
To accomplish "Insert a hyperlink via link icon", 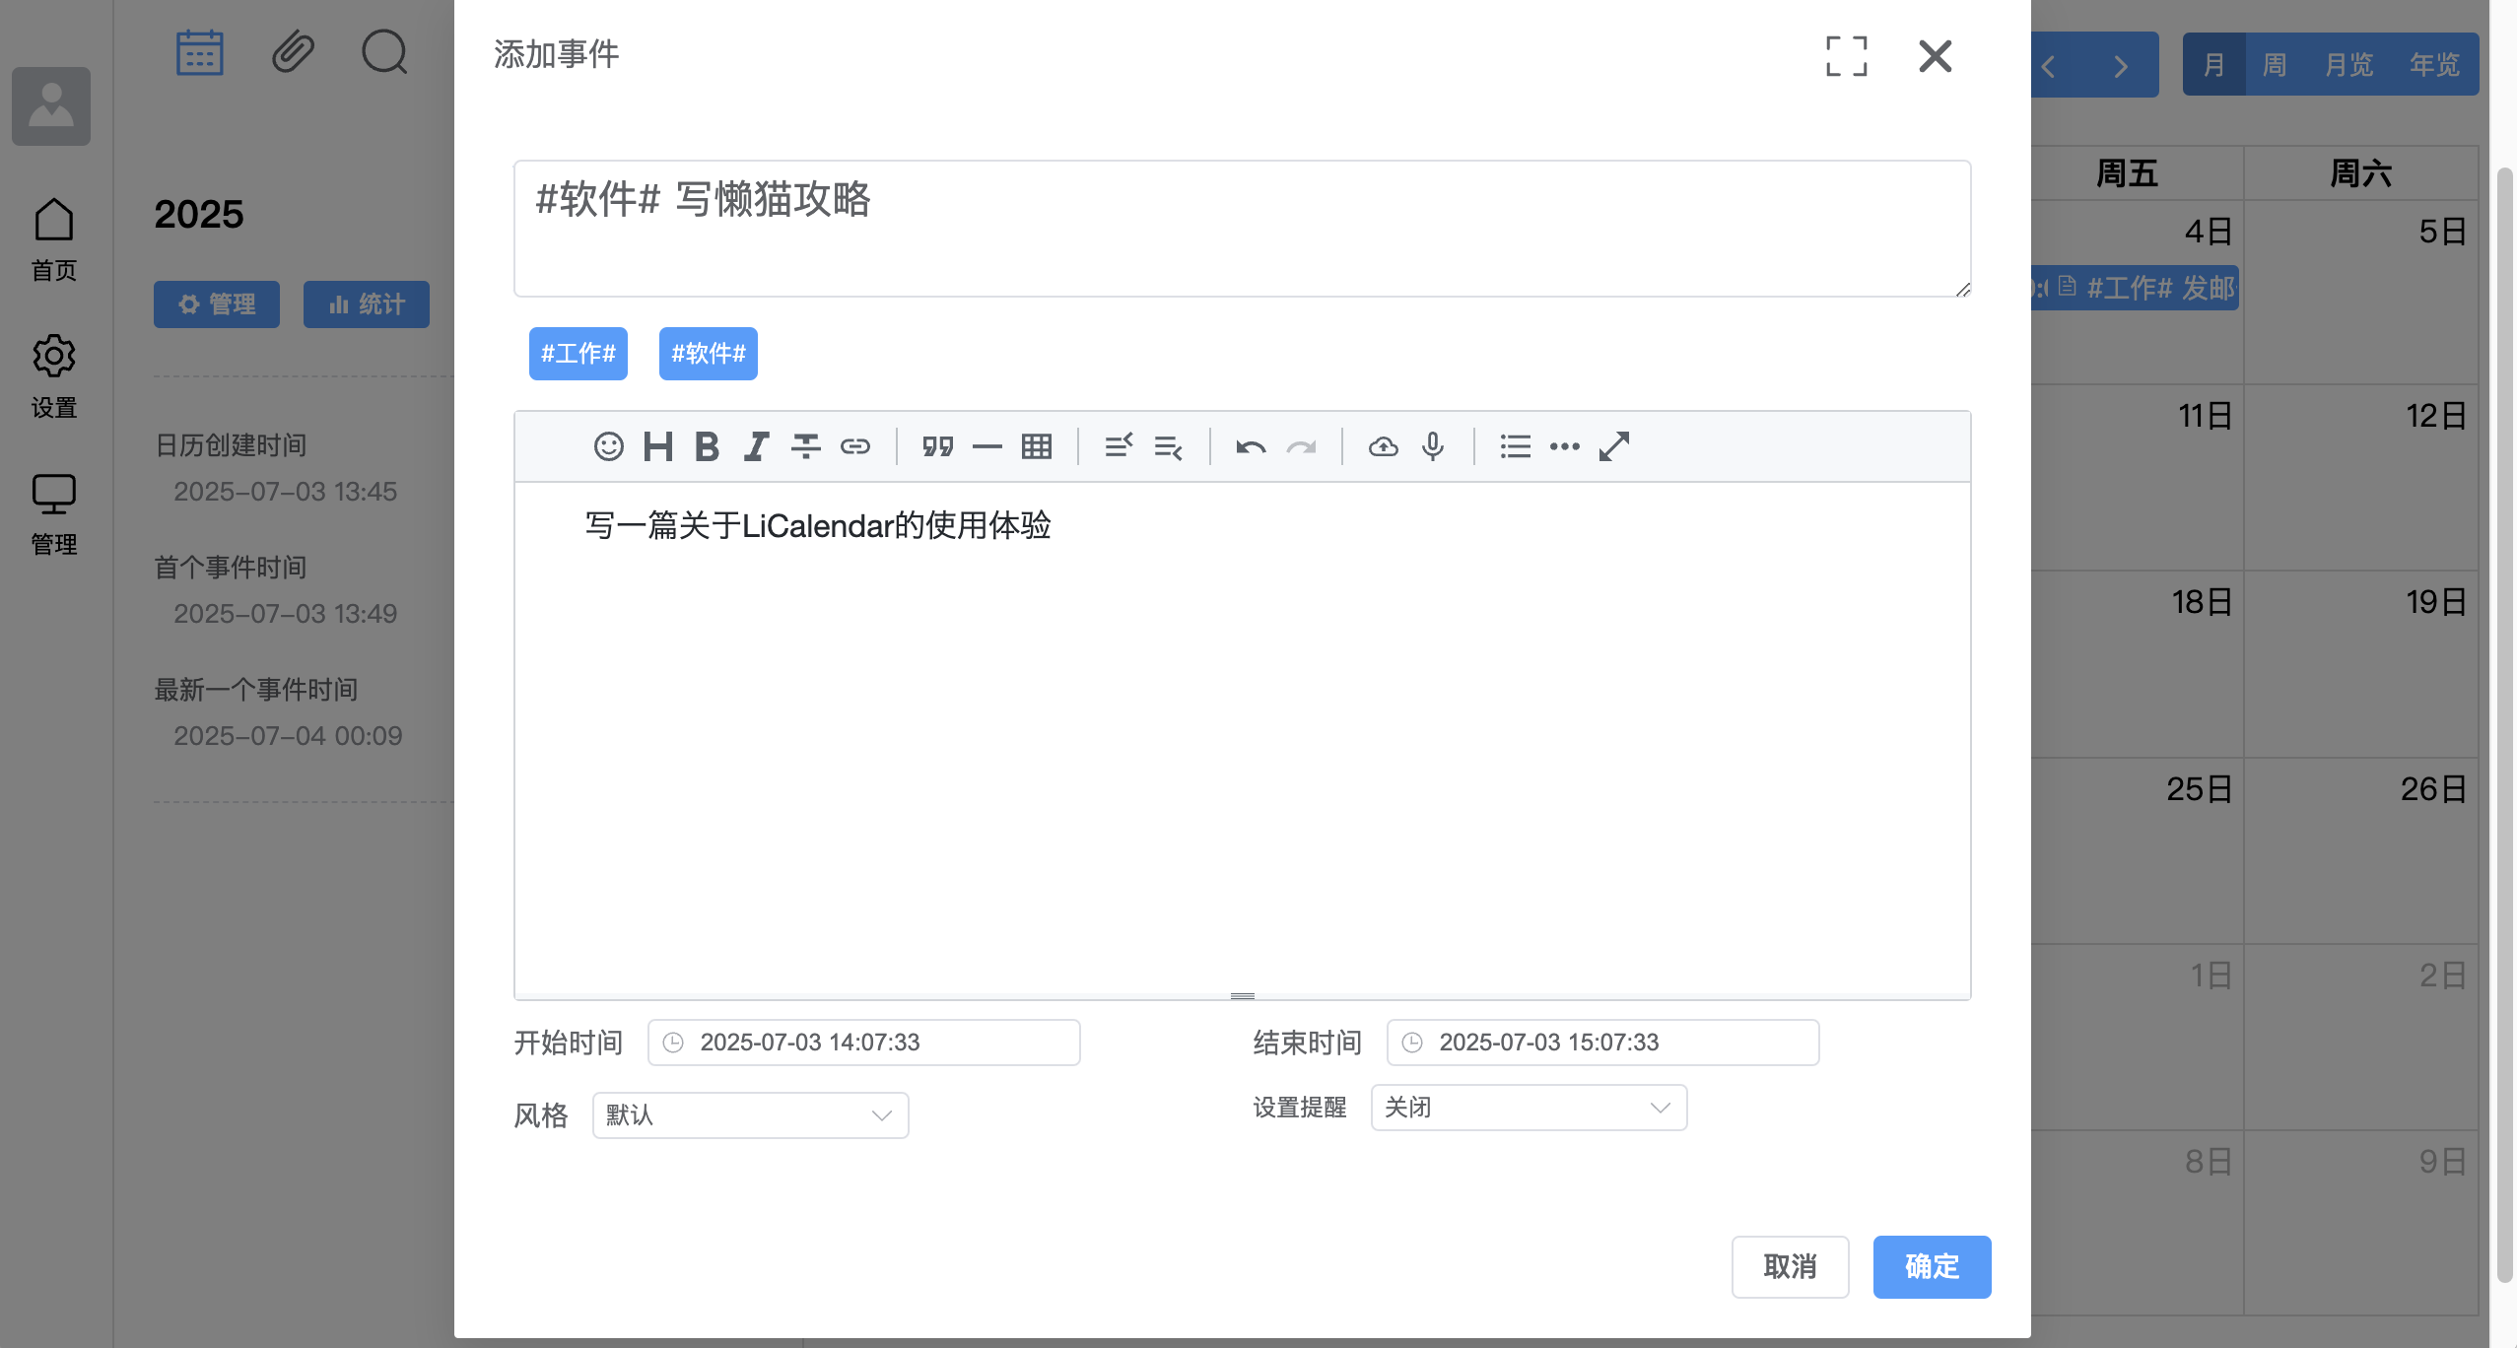I will (x=854, y=446).
